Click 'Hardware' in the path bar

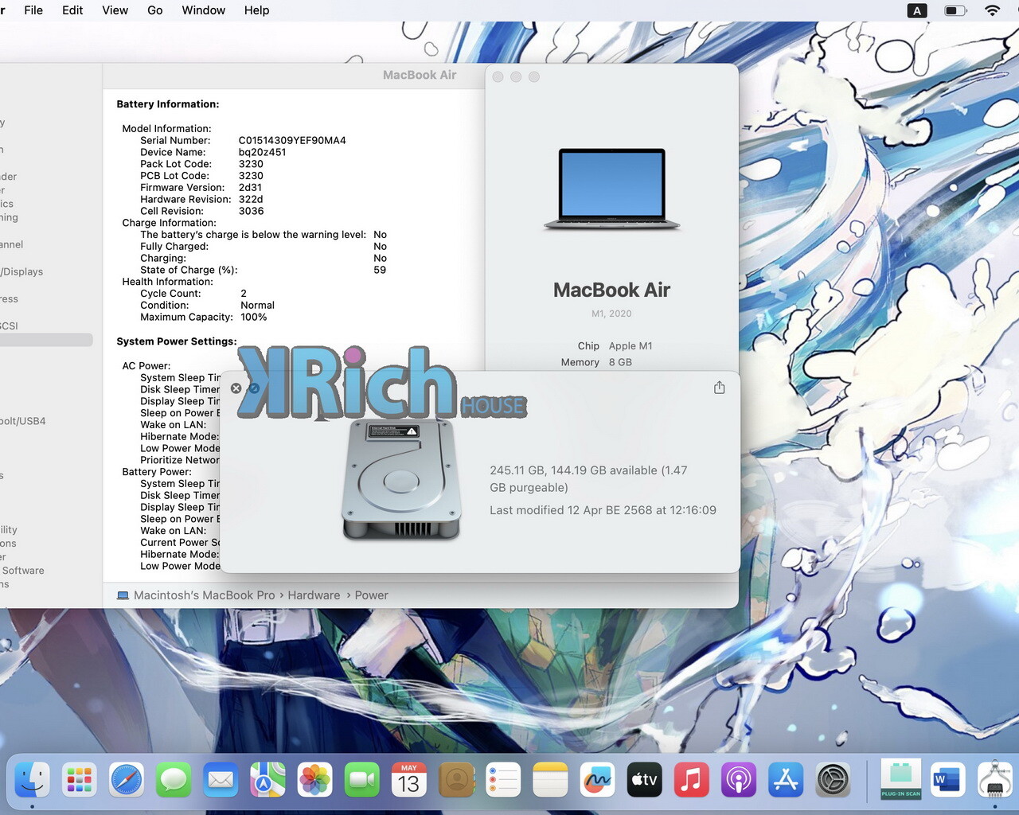point(314,595)
